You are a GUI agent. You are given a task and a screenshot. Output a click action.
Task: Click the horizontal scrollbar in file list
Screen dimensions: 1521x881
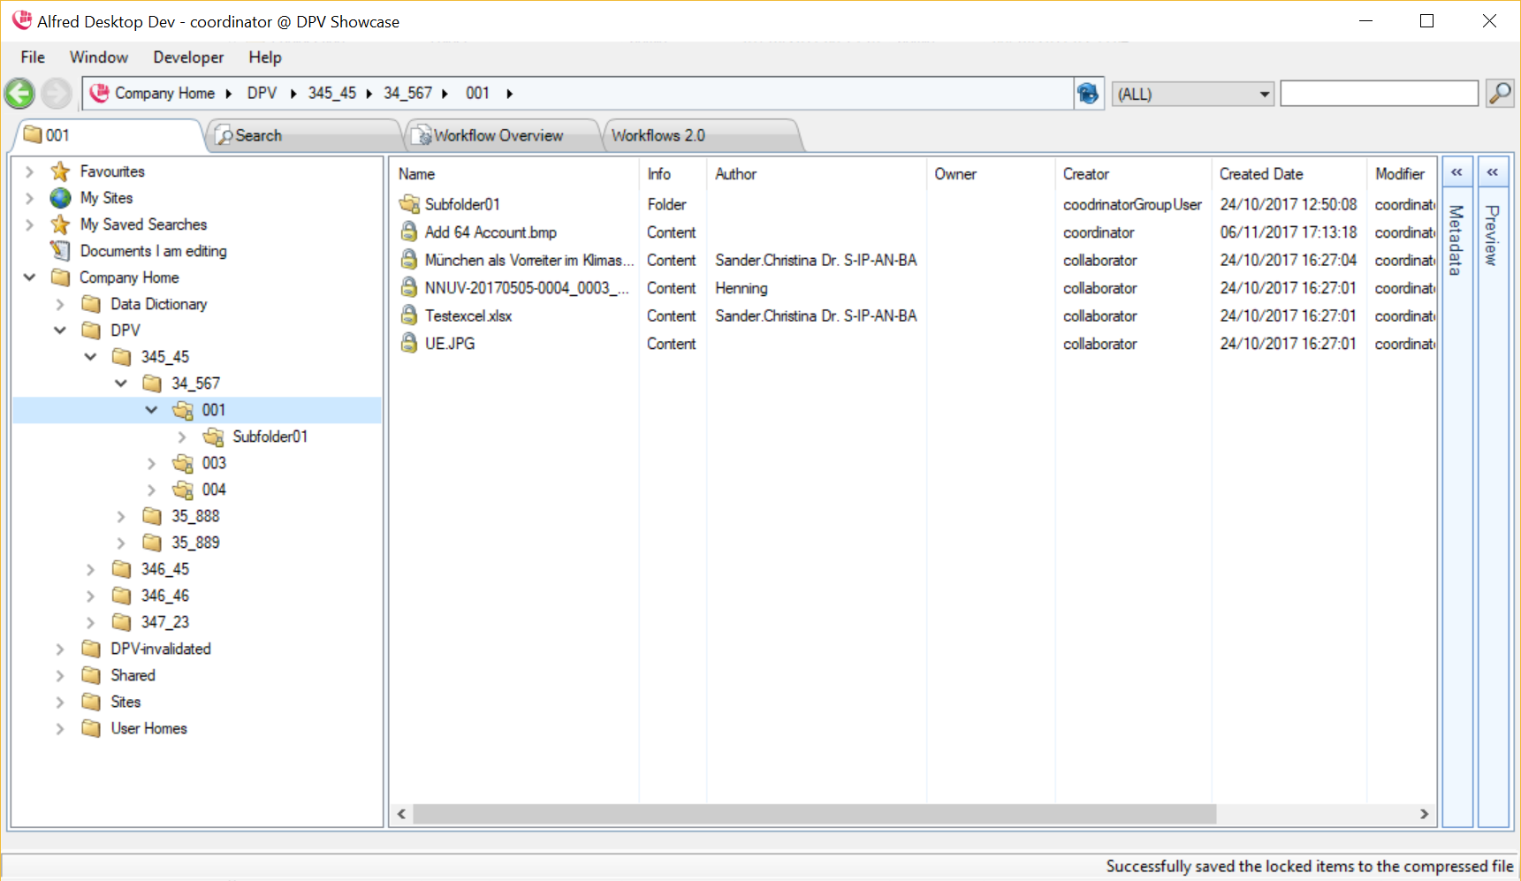813,814
